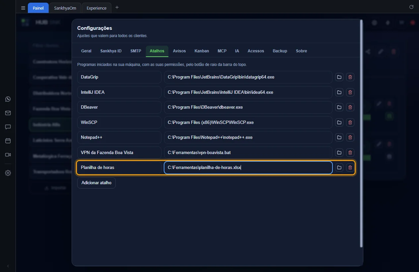Collapse the sidebar with the bottom-left chevron
The width and height of the screenshot is (419, 272).
click(8, 266)
